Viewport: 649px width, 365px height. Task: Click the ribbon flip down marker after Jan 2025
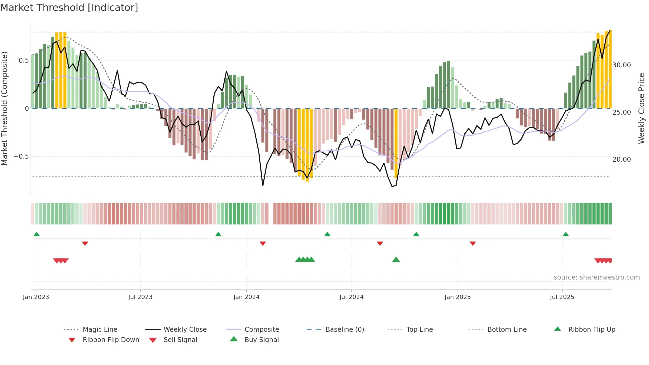tap(473, 244)
